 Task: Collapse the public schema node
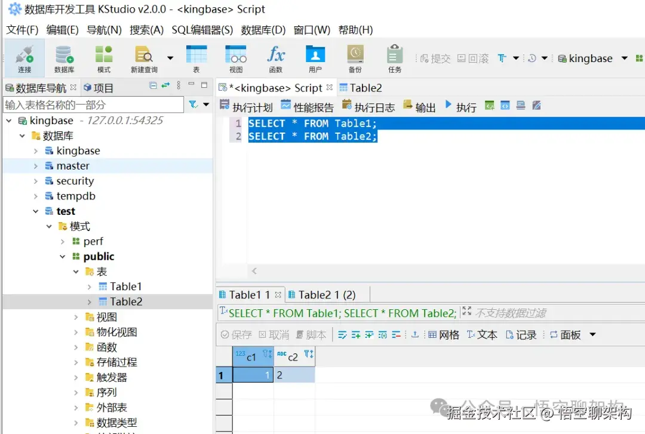pyautogui.click(x=63, y=257)
